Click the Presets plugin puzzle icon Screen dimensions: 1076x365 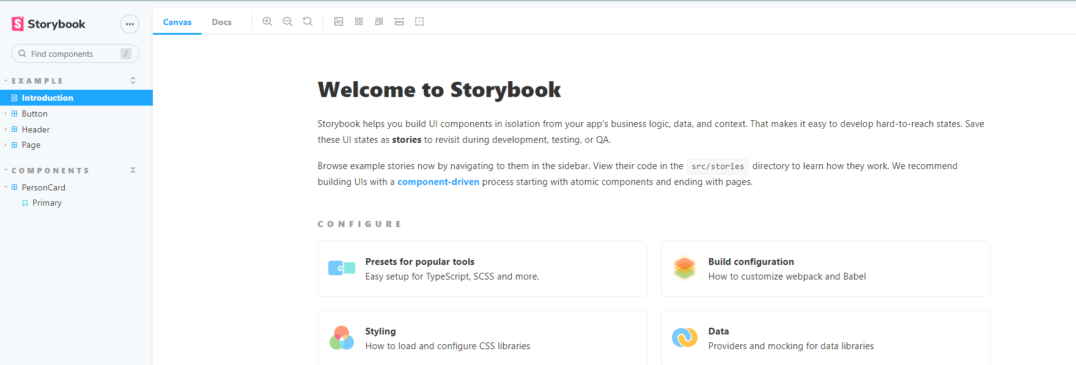click(342, 268)
